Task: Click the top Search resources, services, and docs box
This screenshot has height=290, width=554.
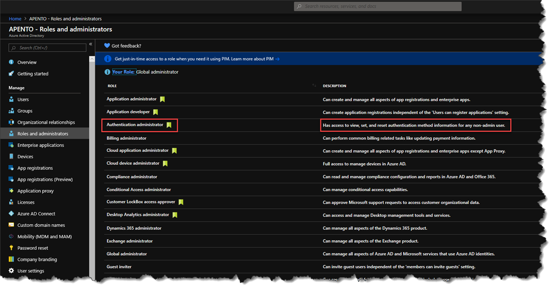Action: tap(378, 6)
